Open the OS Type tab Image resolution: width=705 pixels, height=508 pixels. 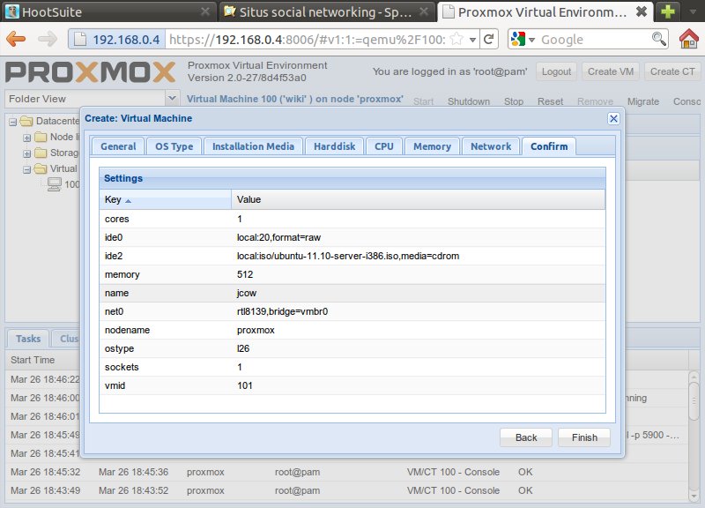pyautogui.click(x=174, y=146)
